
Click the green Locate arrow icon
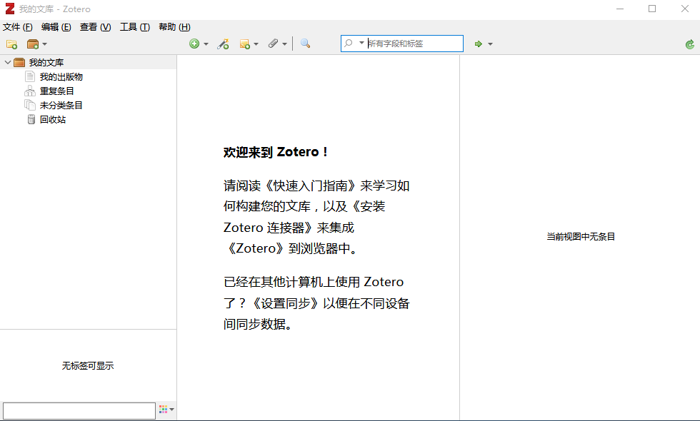(477, 44)
